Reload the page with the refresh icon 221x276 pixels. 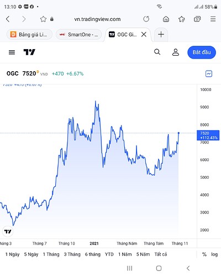point(146,19)
